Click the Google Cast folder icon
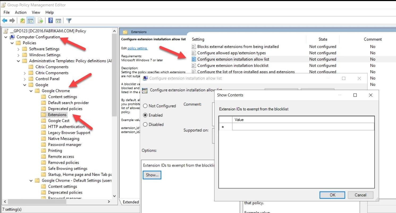396x213 pixels. click(44, 121)
